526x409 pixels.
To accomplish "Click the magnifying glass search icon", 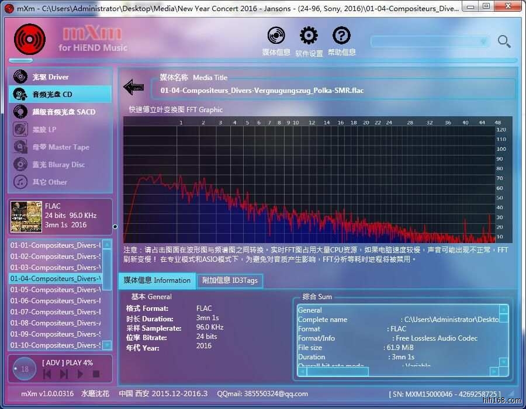I will point(504,41).
